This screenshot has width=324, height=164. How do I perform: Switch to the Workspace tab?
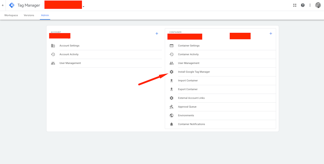tap(11, 15)
